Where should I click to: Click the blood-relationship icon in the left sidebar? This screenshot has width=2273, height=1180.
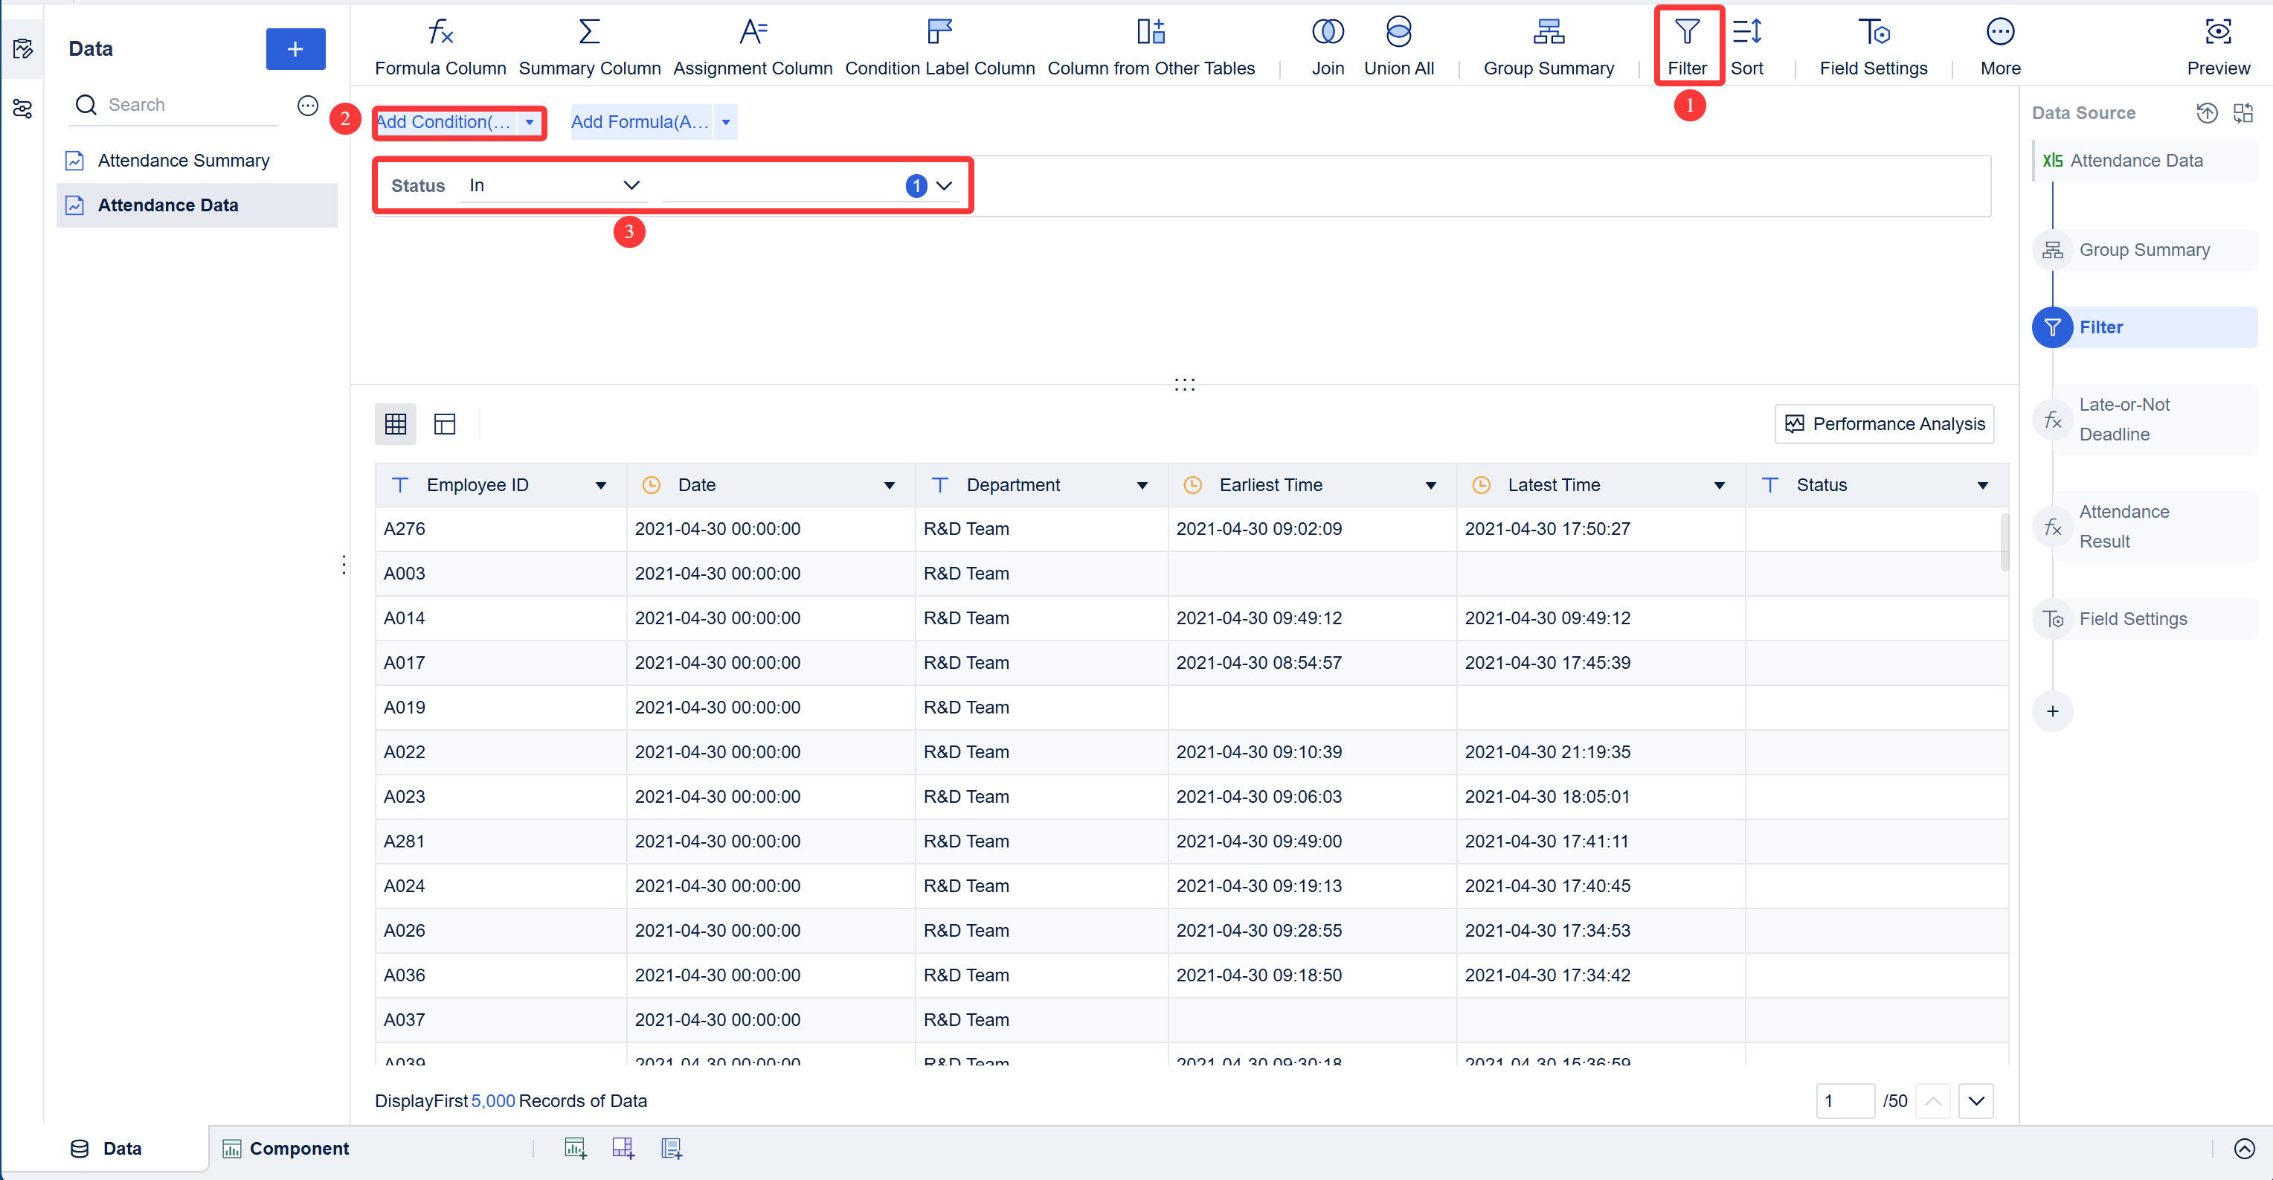(x=22, y=109)
